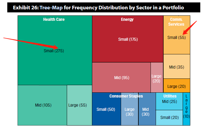The height and width of the screenshot is (128, 210).
Task: Click the Comm. Services Small (55) tile
Action: (177, 35)
